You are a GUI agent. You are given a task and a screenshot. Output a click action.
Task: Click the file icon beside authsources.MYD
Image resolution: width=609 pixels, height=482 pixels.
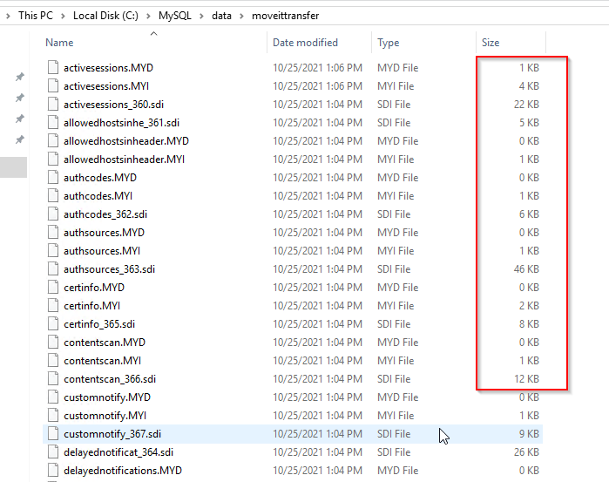point(53,232)
